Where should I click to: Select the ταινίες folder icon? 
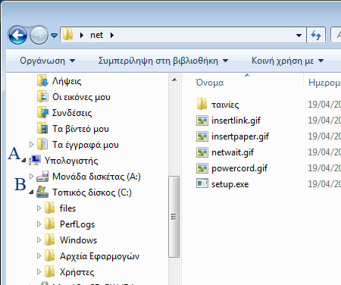[x=202, y=104]
